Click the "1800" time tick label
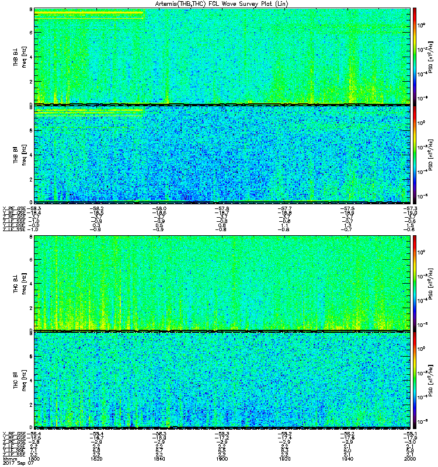438x467 pixels. 33,459
